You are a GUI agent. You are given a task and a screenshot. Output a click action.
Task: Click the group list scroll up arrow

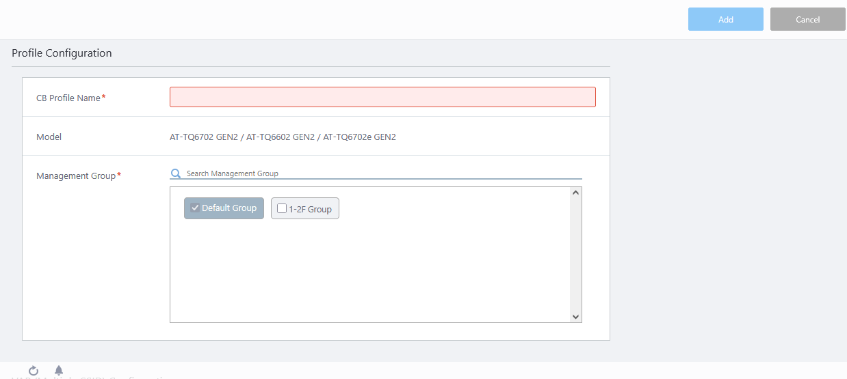point(575,193)
